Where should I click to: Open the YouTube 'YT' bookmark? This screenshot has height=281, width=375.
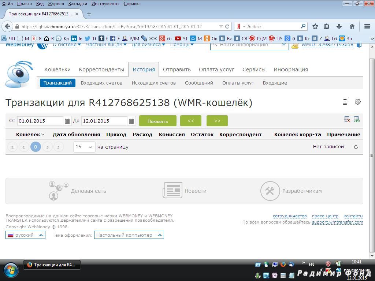[181, 38]
